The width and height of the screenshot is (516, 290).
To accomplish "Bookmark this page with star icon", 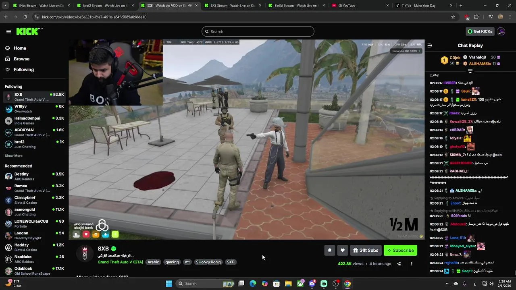I will click(x=453, y=17).
